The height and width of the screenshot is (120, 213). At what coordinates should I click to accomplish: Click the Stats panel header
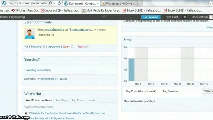coord(167,40)
